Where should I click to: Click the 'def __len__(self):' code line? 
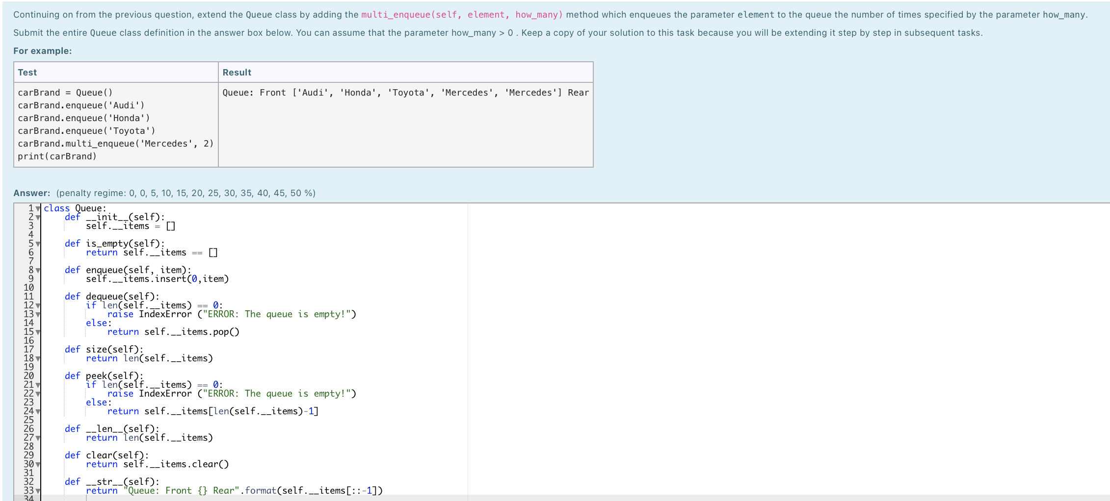pyautogui.click(x=112, y=429)
